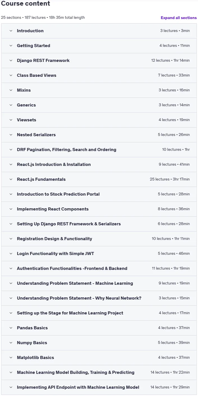Click Pandas Basics chevron icon

(x=11, y=328)
